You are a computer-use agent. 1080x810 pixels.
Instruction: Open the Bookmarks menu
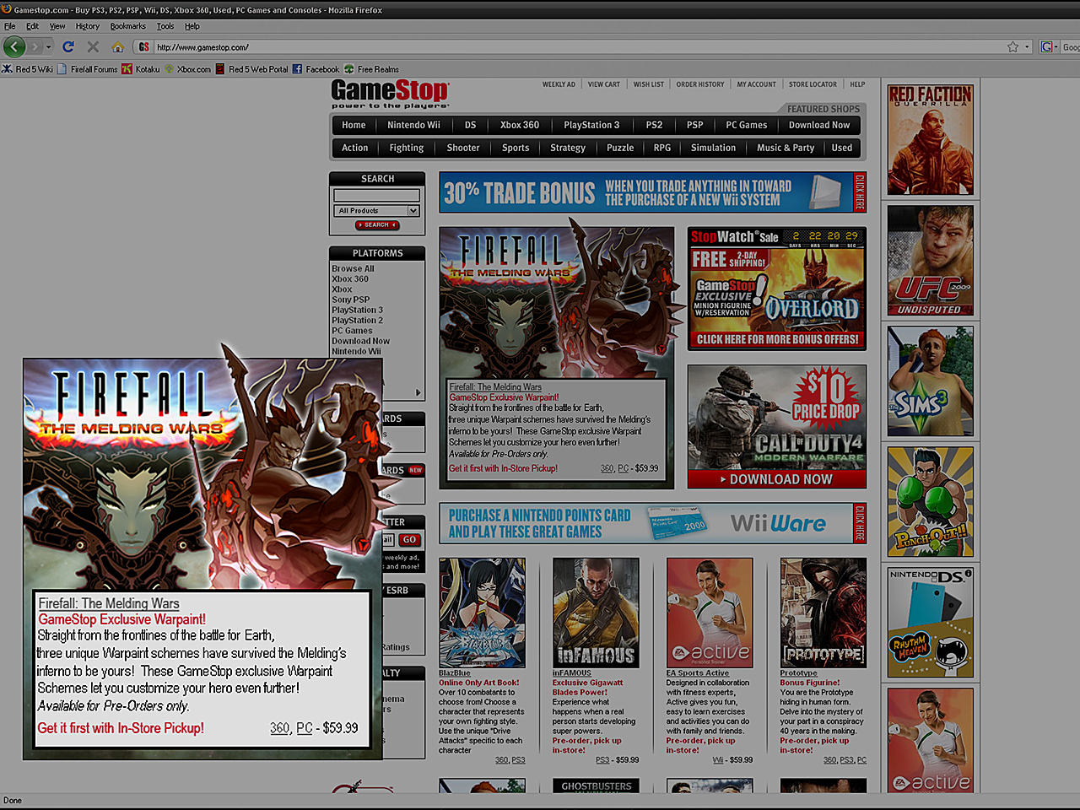[127, 26]
